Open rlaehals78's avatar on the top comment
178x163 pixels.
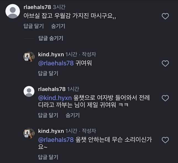pyautogui.click(x=13, y=12)
